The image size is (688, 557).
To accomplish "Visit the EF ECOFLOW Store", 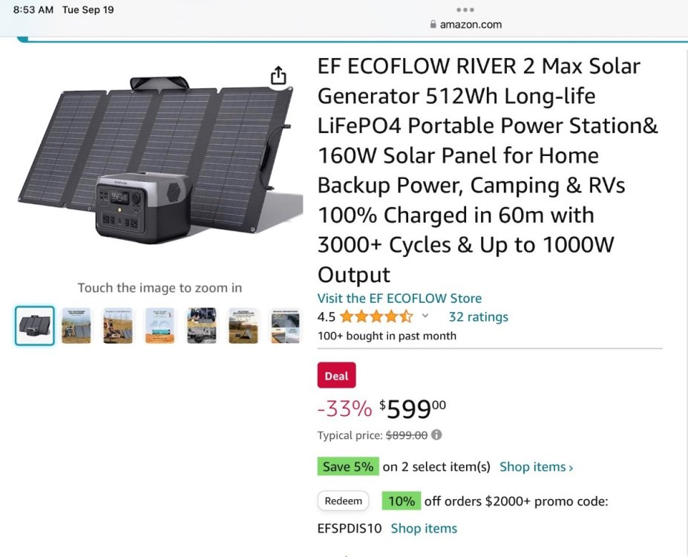I will (x=399, y=298).
